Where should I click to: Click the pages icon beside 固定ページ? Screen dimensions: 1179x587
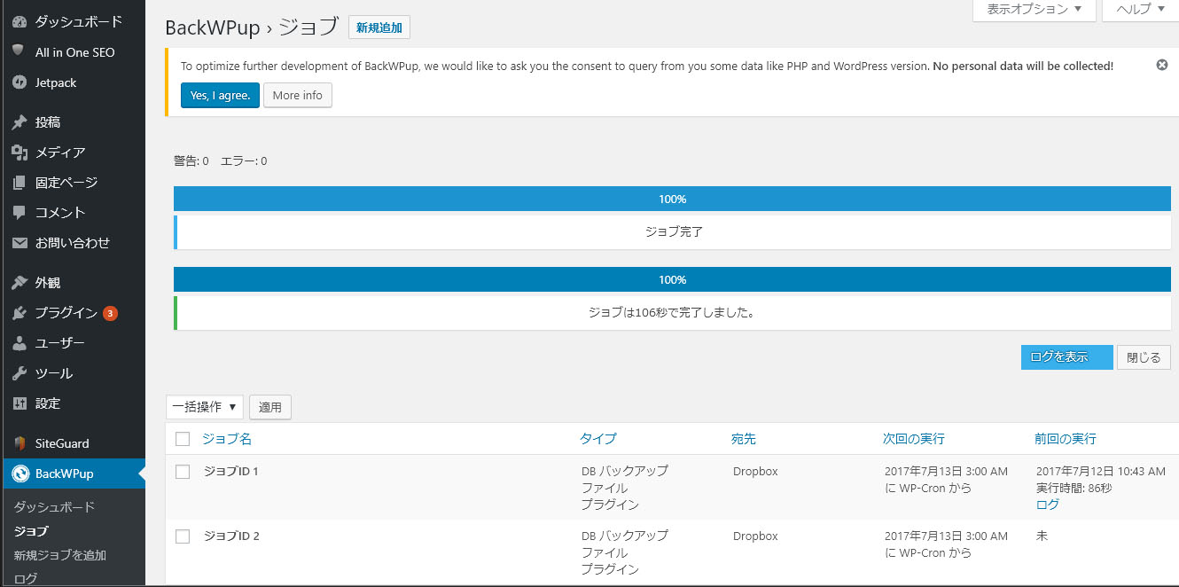(x=19, y=183)
